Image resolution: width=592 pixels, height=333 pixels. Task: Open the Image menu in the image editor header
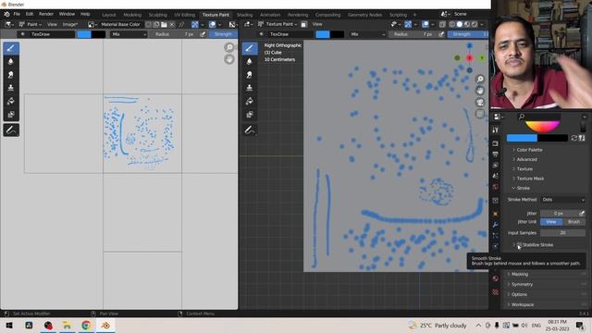[70, 24]
